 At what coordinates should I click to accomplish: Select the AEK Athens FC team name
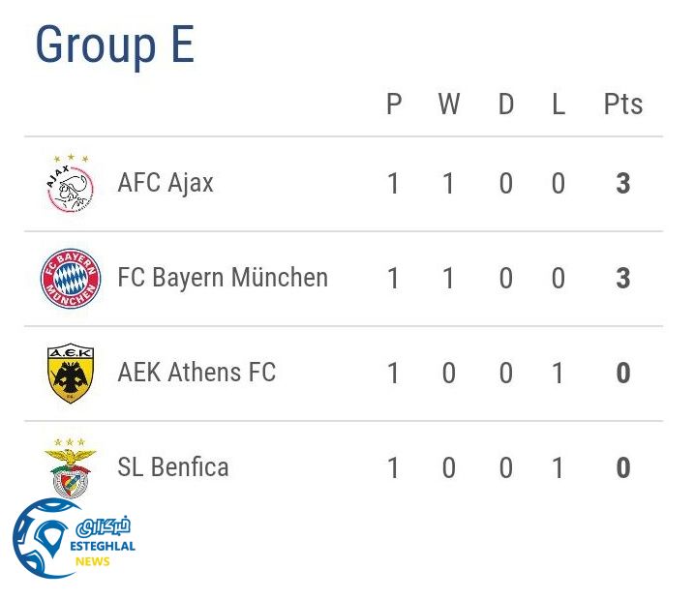196,373
